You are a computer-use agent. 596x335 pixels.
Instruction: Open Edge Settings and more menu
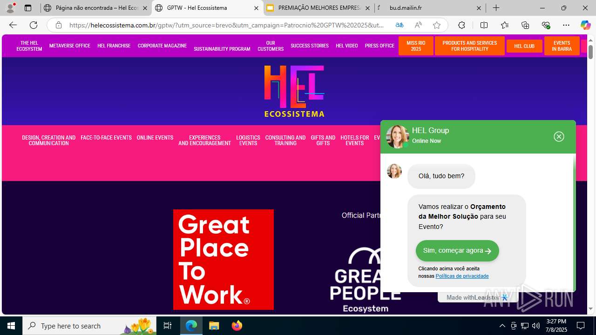coord(566,25)
